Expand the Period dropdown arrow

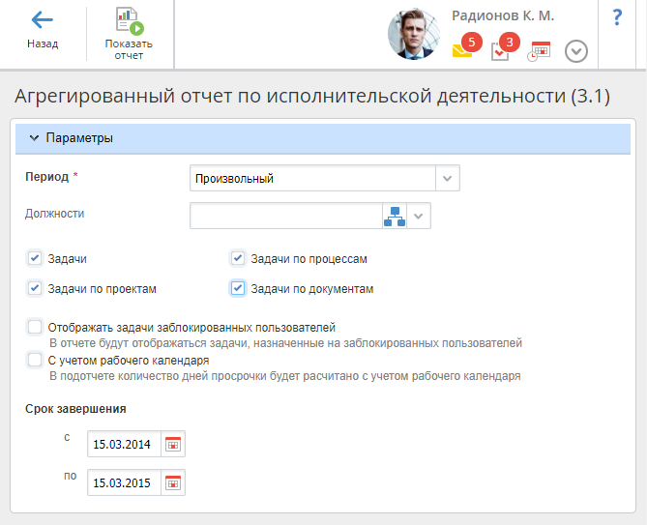pyautogui.click(x=447, y=179)
